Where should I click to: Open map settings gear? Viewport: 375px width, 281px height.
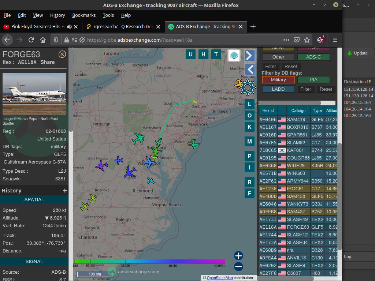click(248, 87)
